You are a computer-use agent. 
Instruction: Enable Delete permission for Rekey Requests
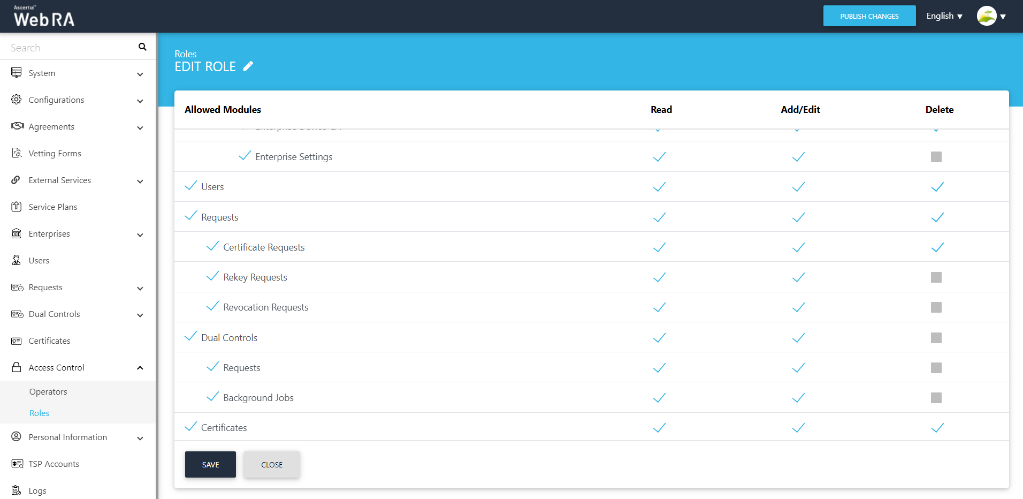[936, 277]
